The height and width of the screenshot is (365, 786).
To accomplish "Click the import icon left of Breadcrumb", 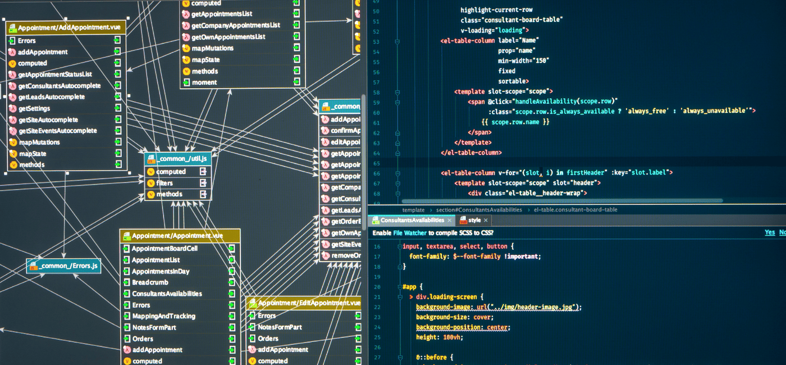I will pyautogui.click(x=126, y=282).
